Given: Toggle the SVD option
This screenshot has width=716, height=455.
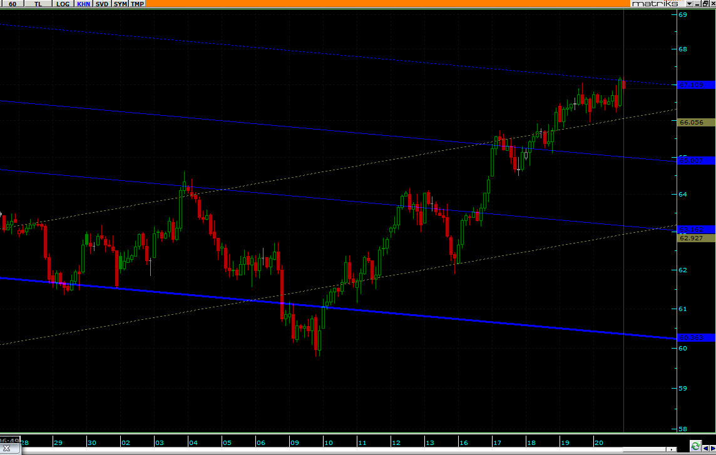Looking at the screenshot, I should (x=102, y=4).
